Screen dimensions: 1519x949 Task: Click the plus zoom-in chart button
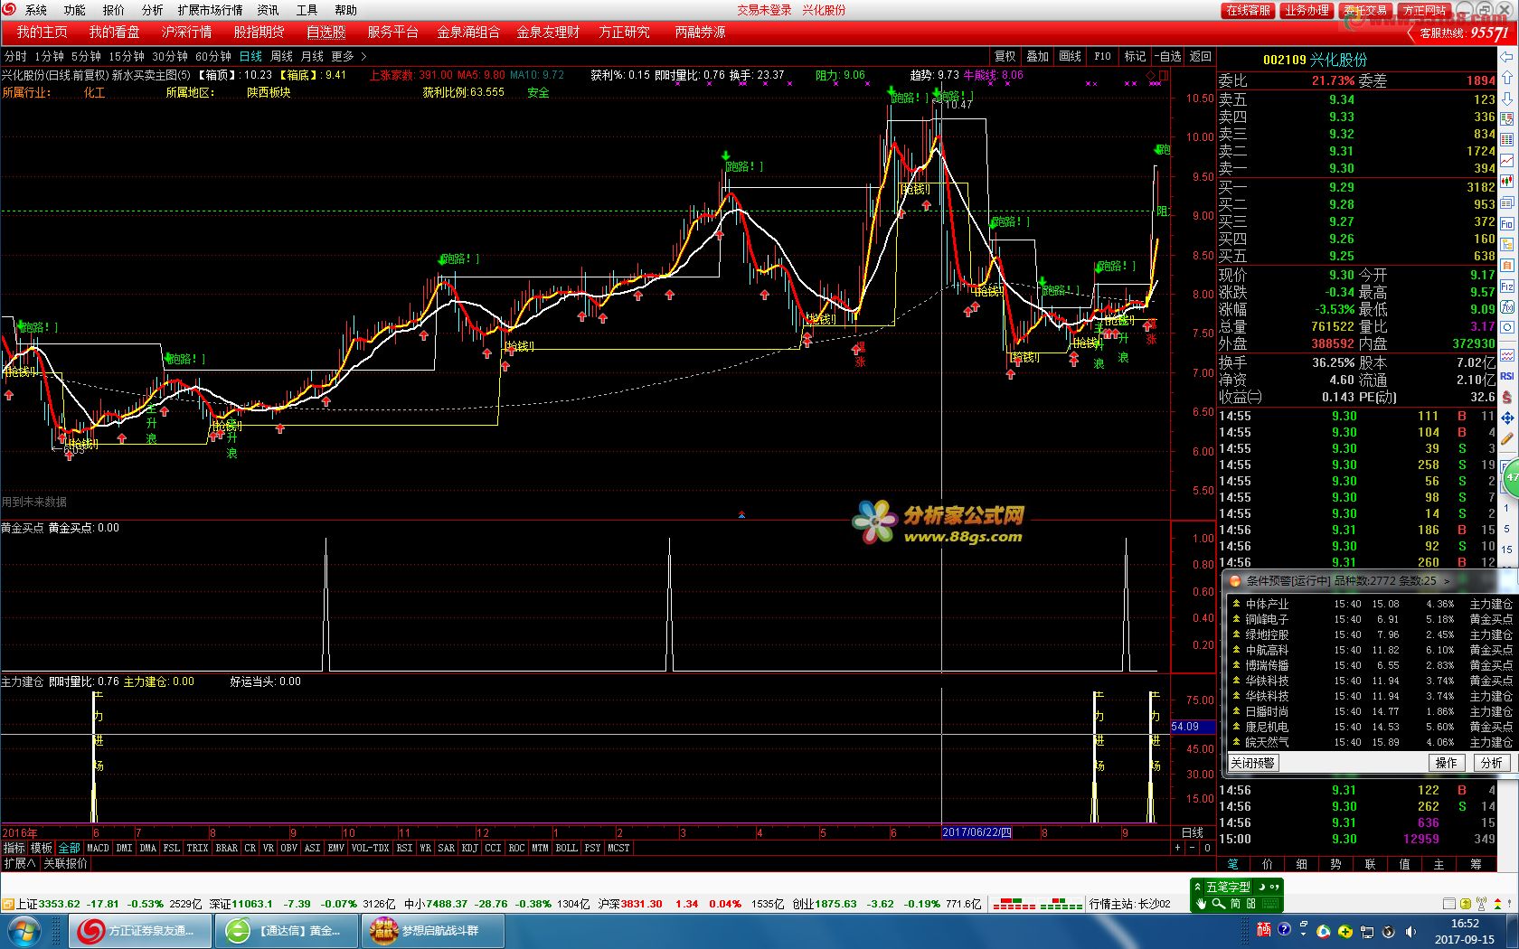pos(1177,848)
